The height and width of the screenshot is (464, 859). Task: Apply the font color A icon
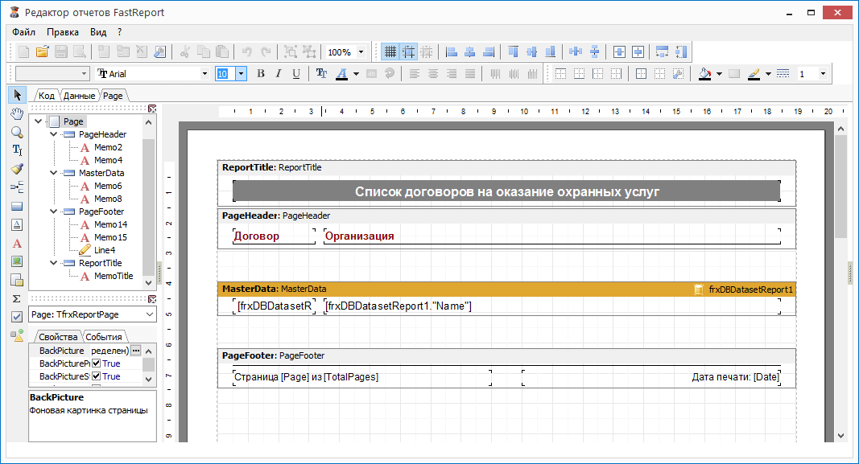pyautogui.click(x=342, y=73)
